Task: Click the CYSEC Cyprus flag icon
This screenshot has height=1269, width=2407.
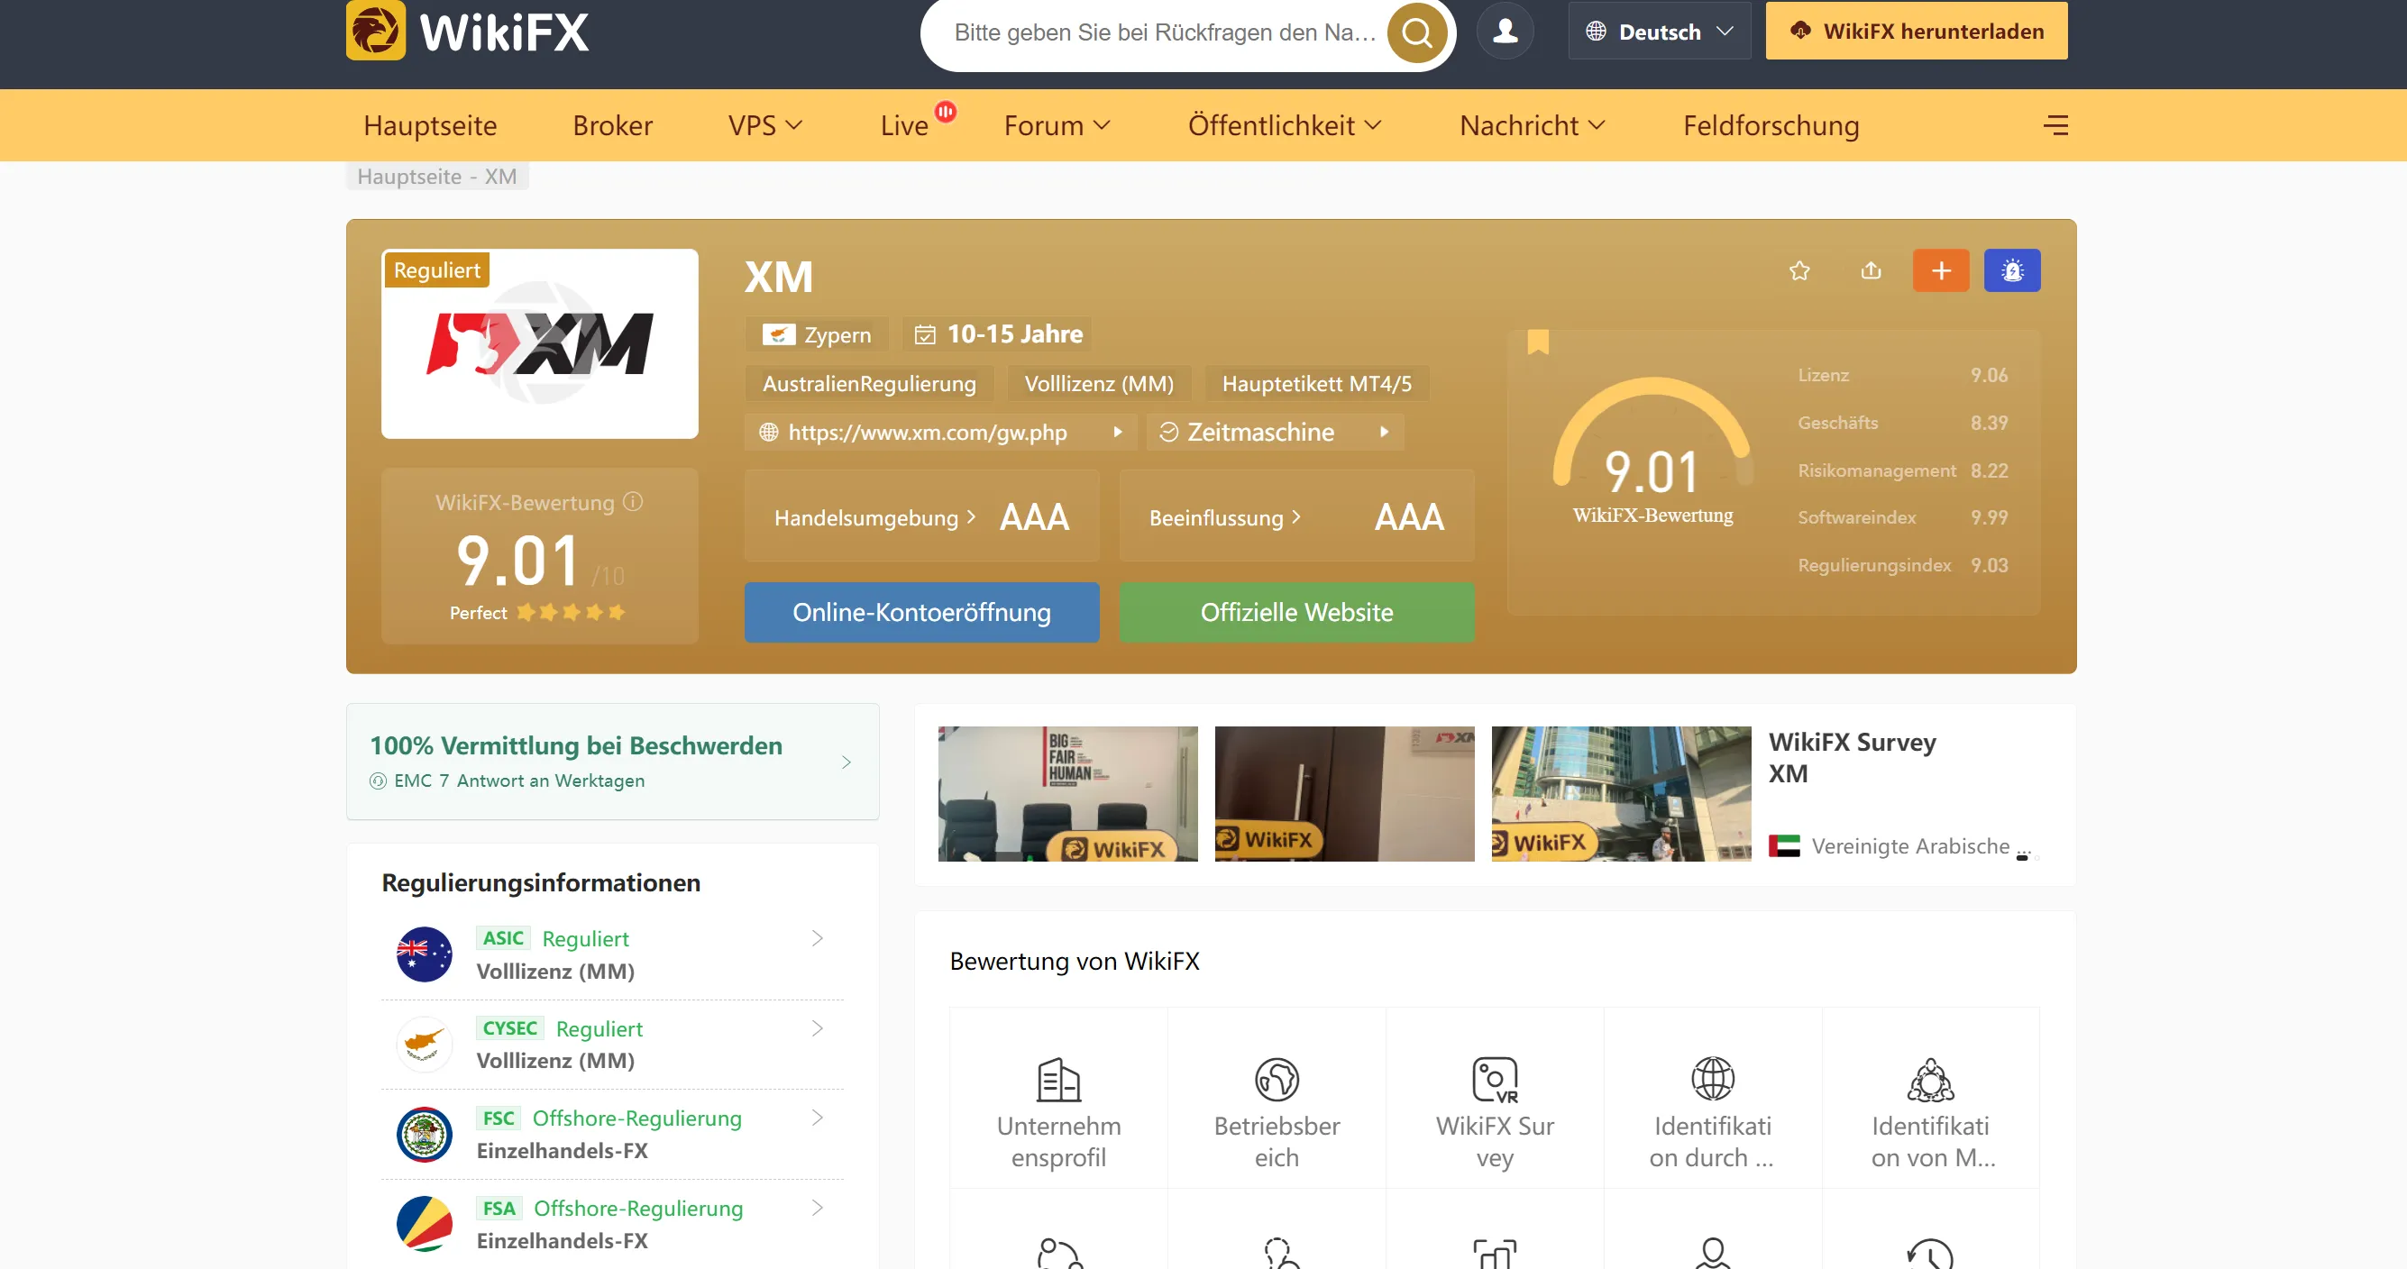Action: click(x=425, y=1044)
